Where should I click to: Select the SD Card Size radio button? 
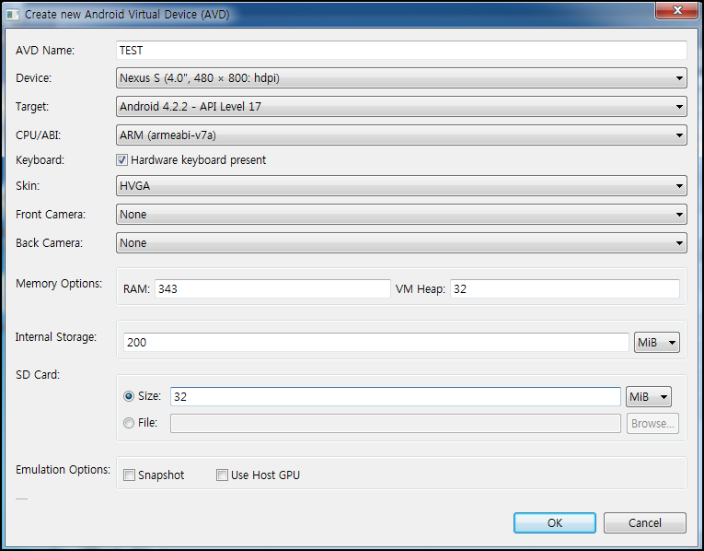(129, 396)
